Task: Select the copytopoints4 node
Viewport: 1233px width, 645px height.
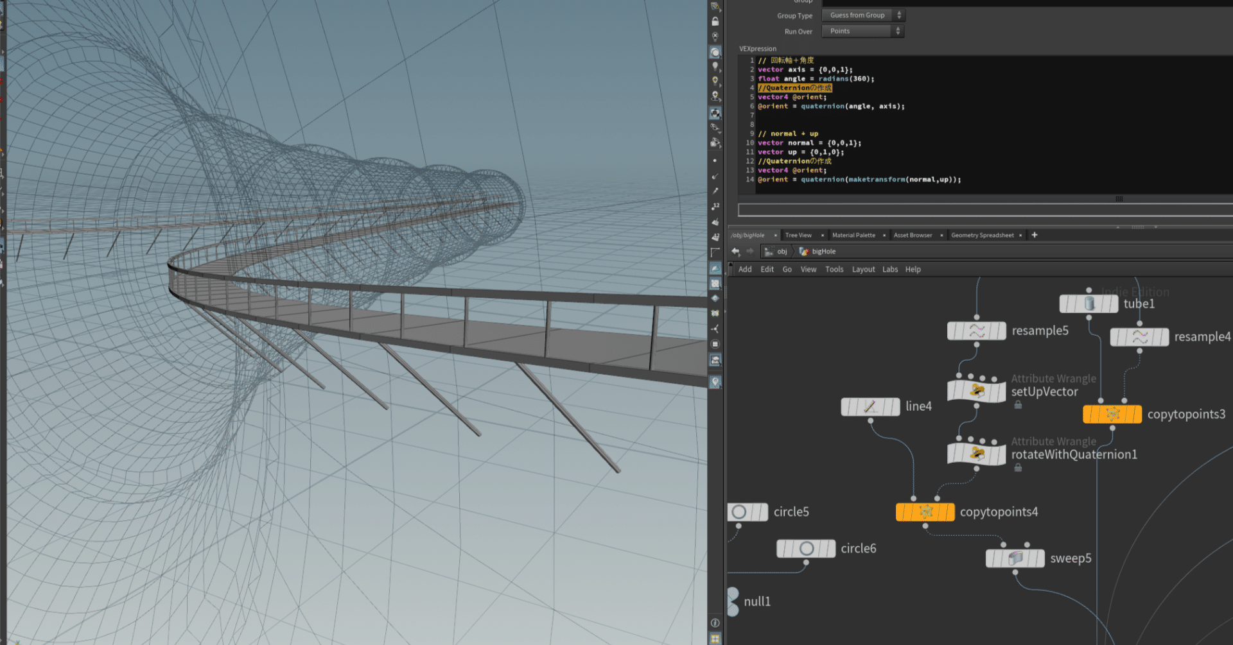Action: click(925, 512)
